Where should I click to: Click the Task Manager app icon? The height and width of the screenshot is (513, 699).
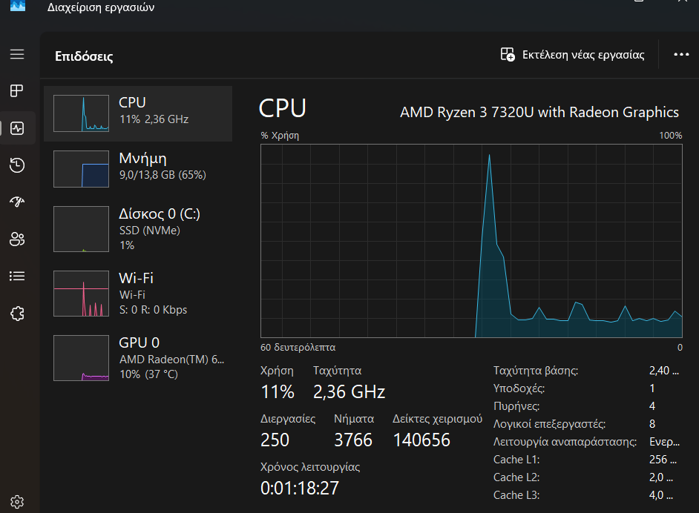click(18, 6)
